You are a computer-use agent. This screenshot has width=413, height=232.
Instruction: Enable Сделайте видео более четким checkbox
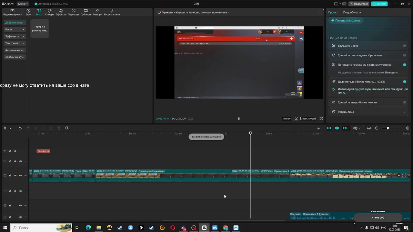tap(405, 102)
